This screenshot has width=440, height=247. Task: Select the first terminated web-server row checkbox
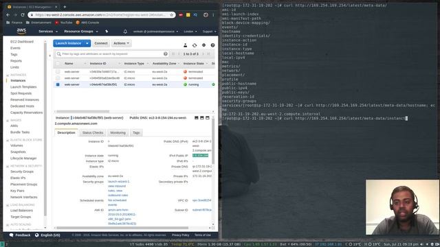click(58, 71)
